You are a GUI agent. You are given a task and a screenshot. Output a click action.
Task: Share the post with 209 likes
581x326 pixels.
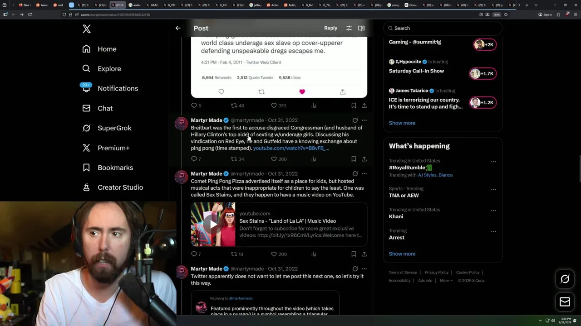pyautogui.click(x=364, y=254)
